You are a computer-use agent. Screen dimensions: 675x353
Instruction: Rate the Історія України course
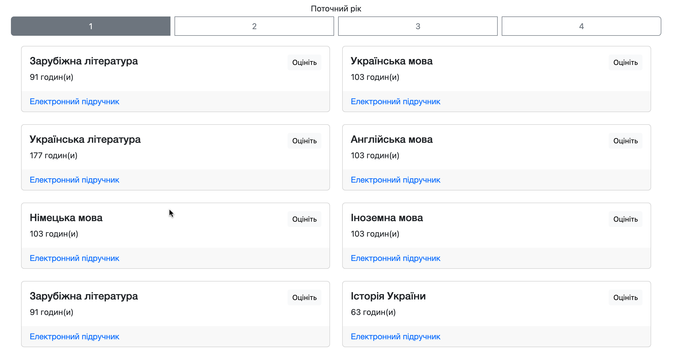point(625,297)
